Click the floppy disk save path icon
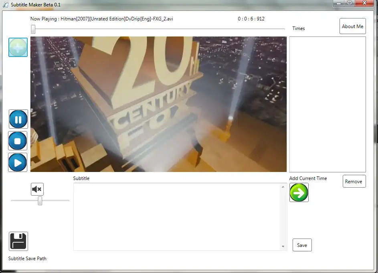The width and height of the screenshot is (378, 273). [x=18, y=241]
